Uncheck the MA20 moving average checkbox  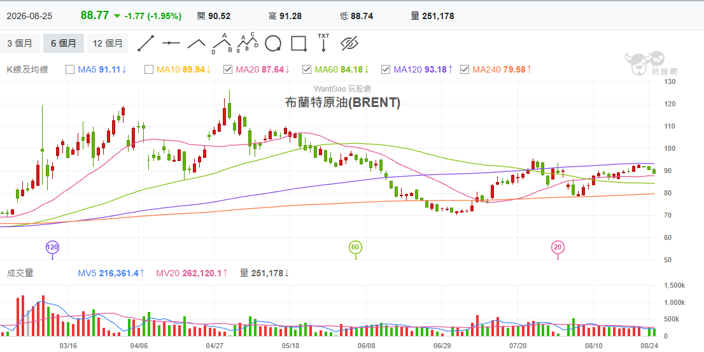coord(228,69)
